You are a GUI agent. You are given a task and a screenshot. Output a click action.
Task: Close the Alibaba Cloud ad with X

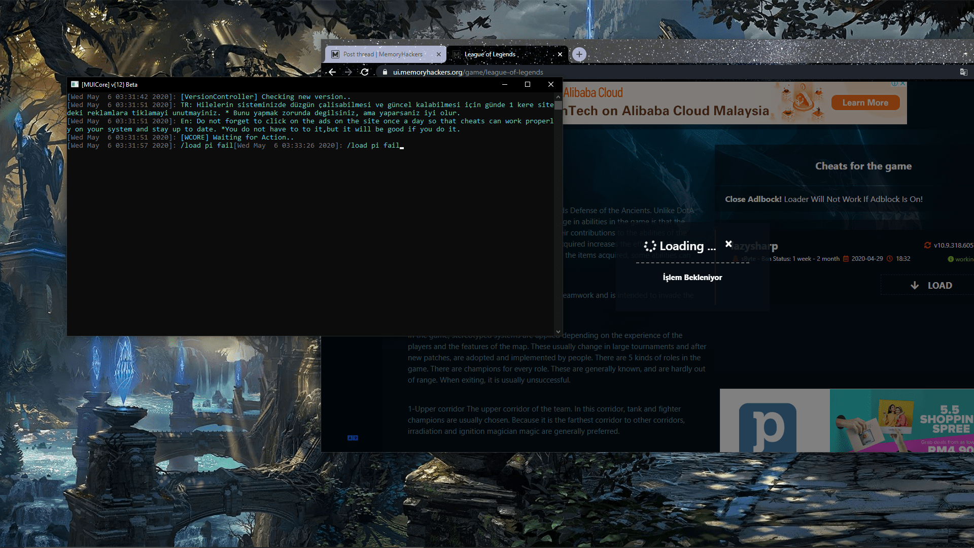tap(903, 83)
